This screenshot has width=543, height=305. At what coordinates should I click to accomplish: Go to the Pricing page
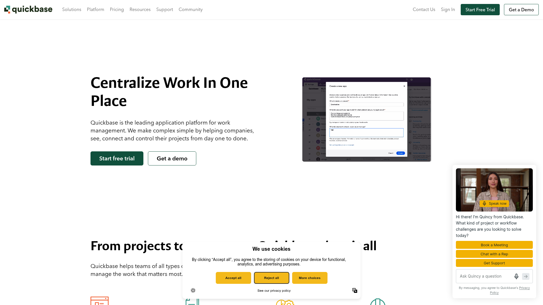117,10
